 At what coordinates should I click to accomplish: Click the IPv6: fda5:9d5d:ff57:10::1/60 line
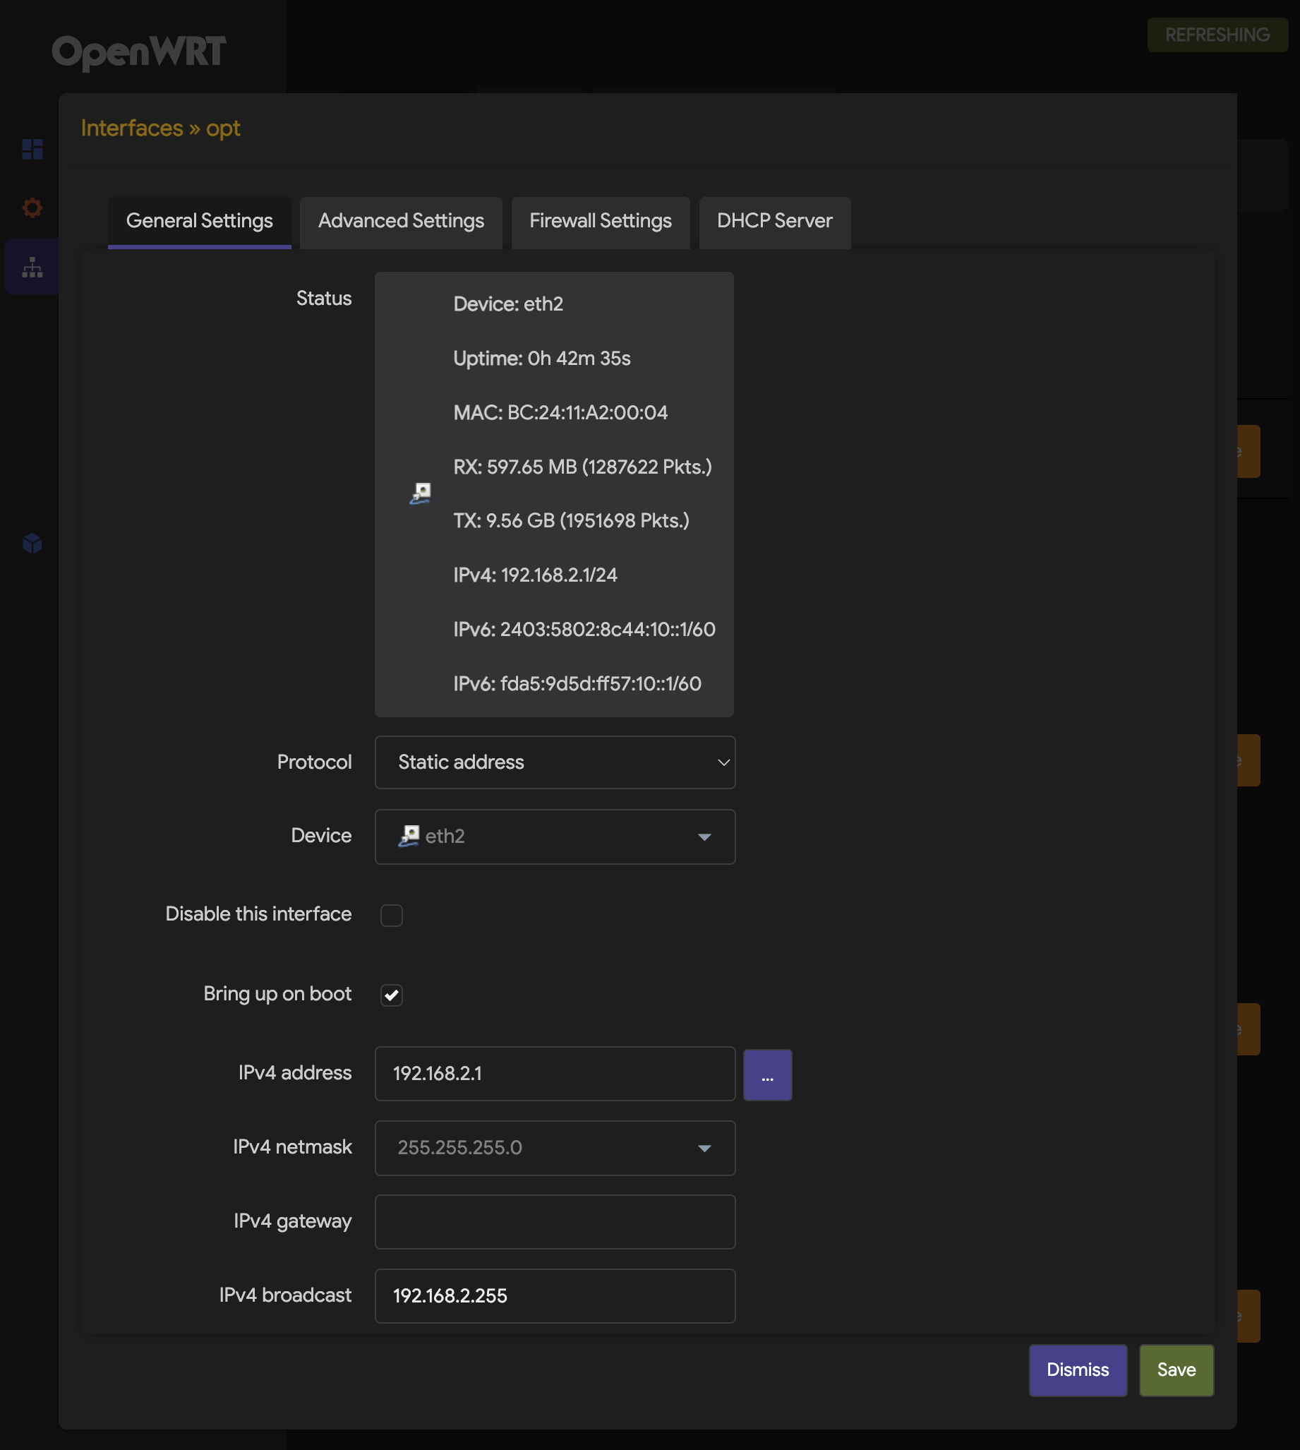point(577,683)
